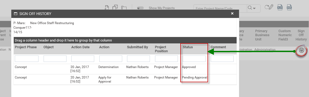
Task: Focus the Project Phase filter box
Action: 27,59
